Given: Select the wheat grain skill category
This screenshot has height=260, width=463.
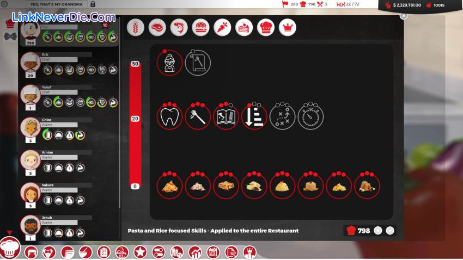Looking at the screenshot, I should point(135,27).
